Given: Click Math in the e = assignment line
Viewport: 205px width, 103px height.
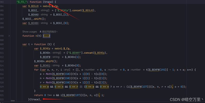Looking at the screenshot, I should [49, 74].
